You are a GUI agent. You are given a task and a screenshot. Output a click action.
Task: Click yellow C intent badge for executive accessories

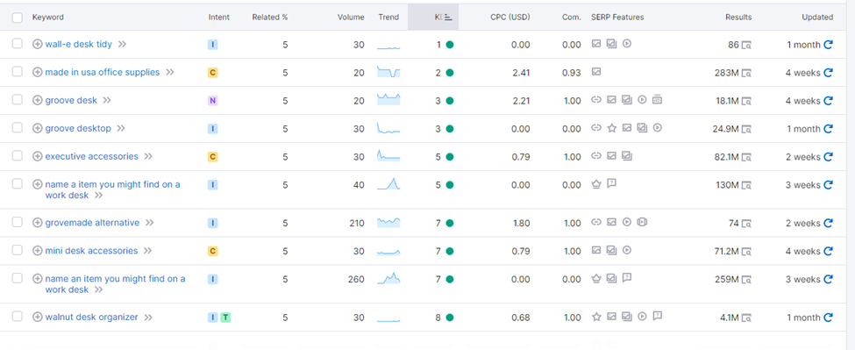[x=213, y=157]
